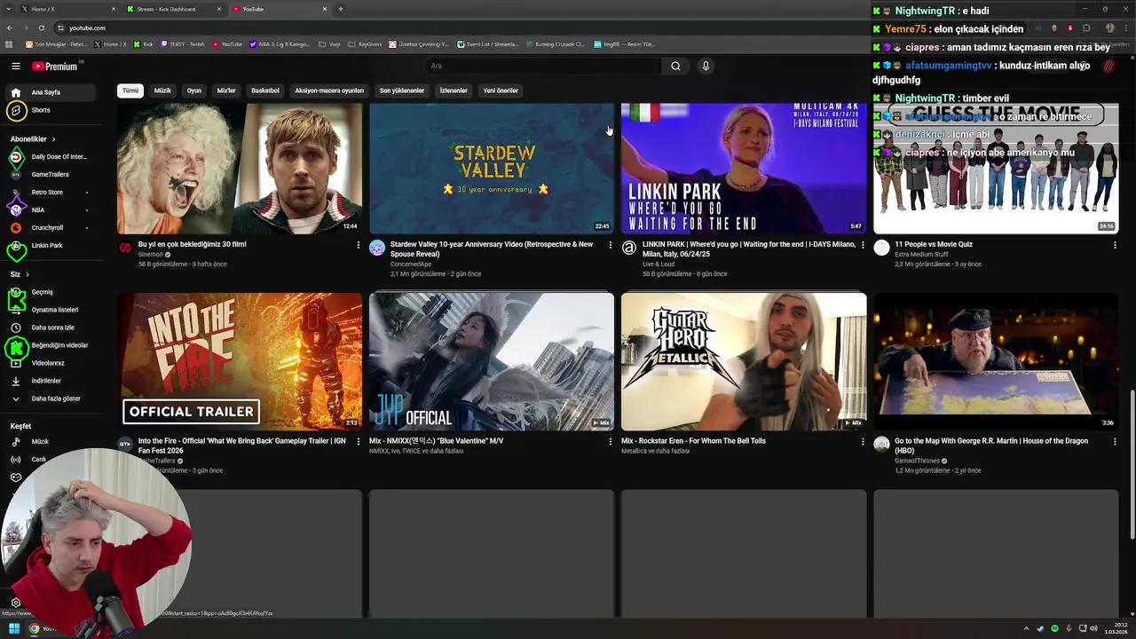Screen dimensions: 1136x639
Task: Click the YouTube Premium logo
Action: pos(57,66)
